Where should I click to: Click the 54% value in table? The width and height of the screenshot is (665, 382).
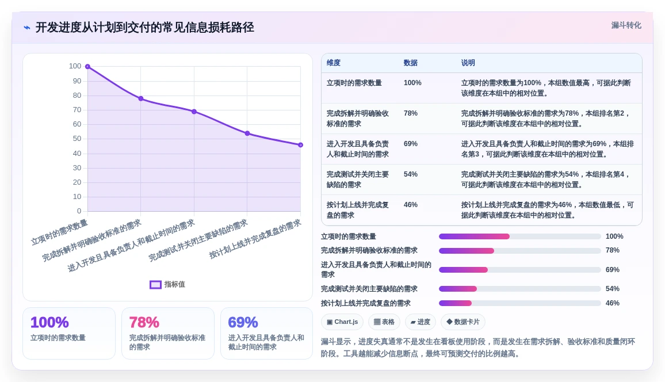(411, 175)
